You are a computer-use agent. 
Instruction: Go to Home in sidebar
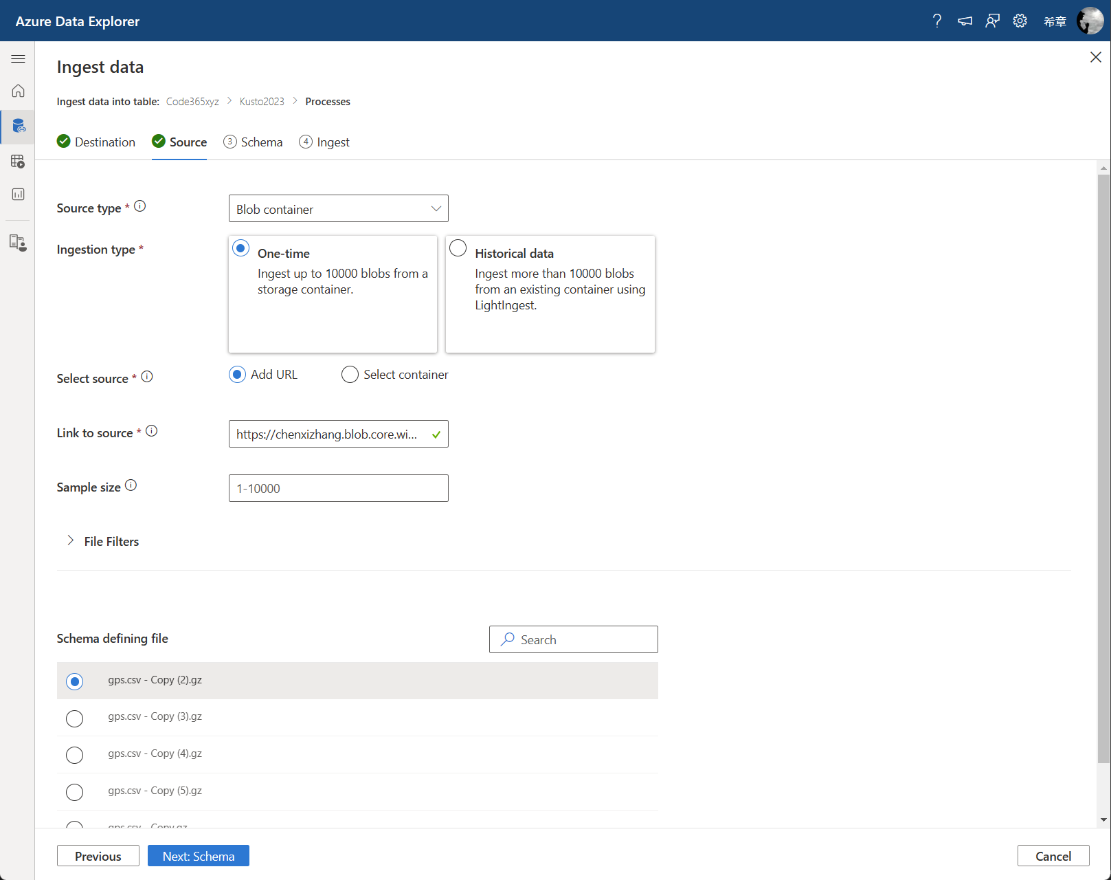coord(18,91)
